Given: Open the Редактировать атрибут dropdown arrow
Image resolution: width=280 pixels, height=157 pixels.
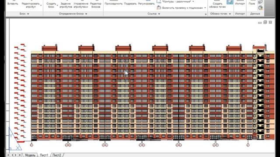Looking at the screenshot, I should [41, 5].
